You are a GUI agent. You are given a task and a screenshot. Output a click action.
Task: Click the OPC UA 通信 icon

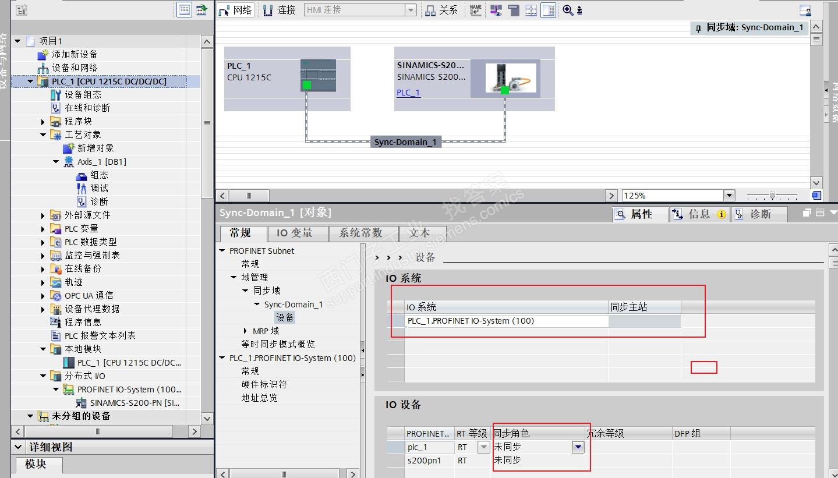pyautogui.click(x=56, y=296)
